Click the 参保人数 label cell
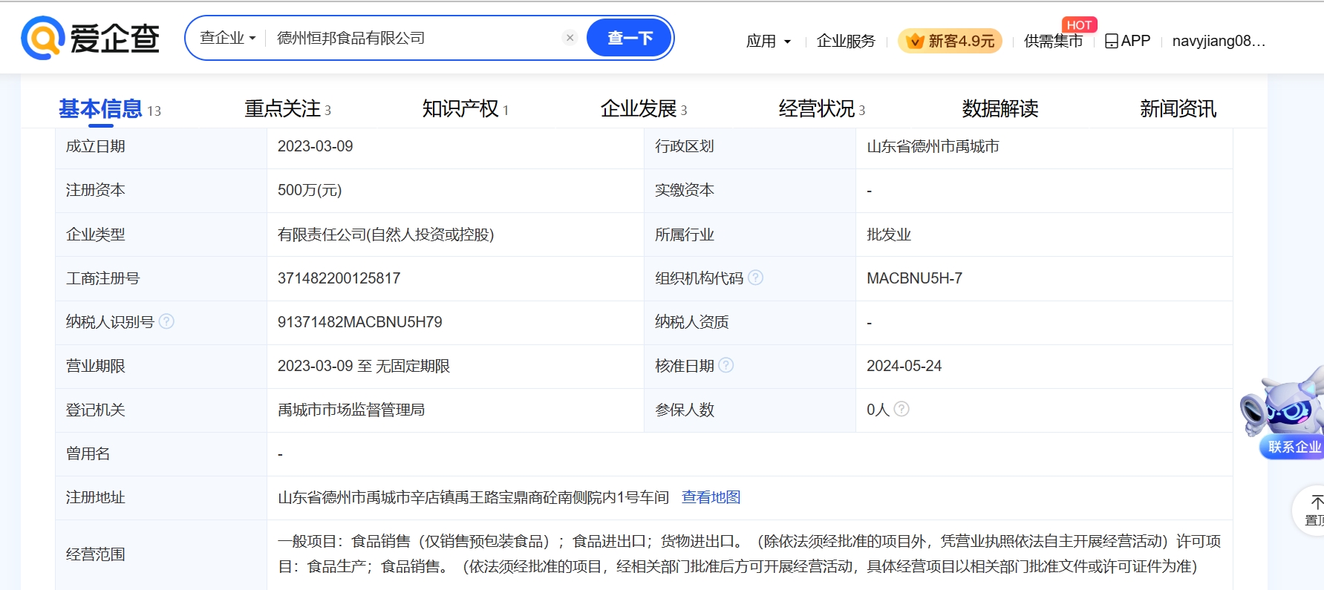1324x590 pixels. (750, 410)
